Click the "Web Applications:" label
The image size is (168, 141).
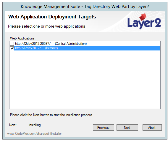point(23,38)
